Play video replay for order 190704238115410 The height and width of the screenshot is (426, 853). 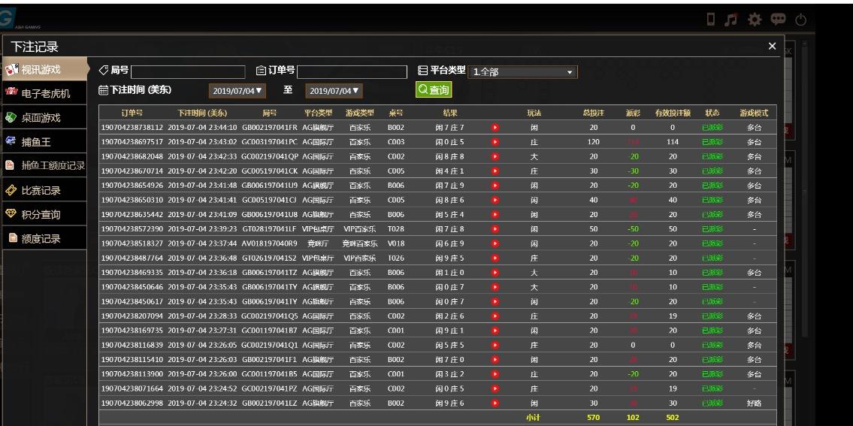click(x=495, y=360)
